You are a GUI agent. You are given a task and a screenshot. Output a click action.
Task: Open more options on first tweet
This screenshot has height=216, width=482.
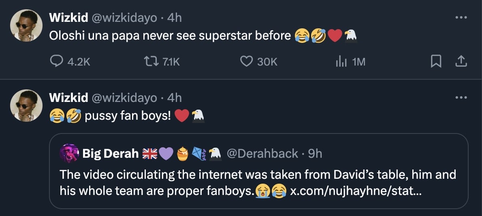[461, 18]
